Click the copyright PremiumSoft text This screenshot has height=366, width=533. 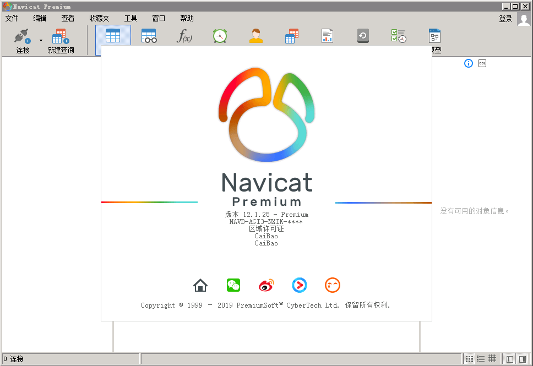pyautogui.click(x=265, y=305)
